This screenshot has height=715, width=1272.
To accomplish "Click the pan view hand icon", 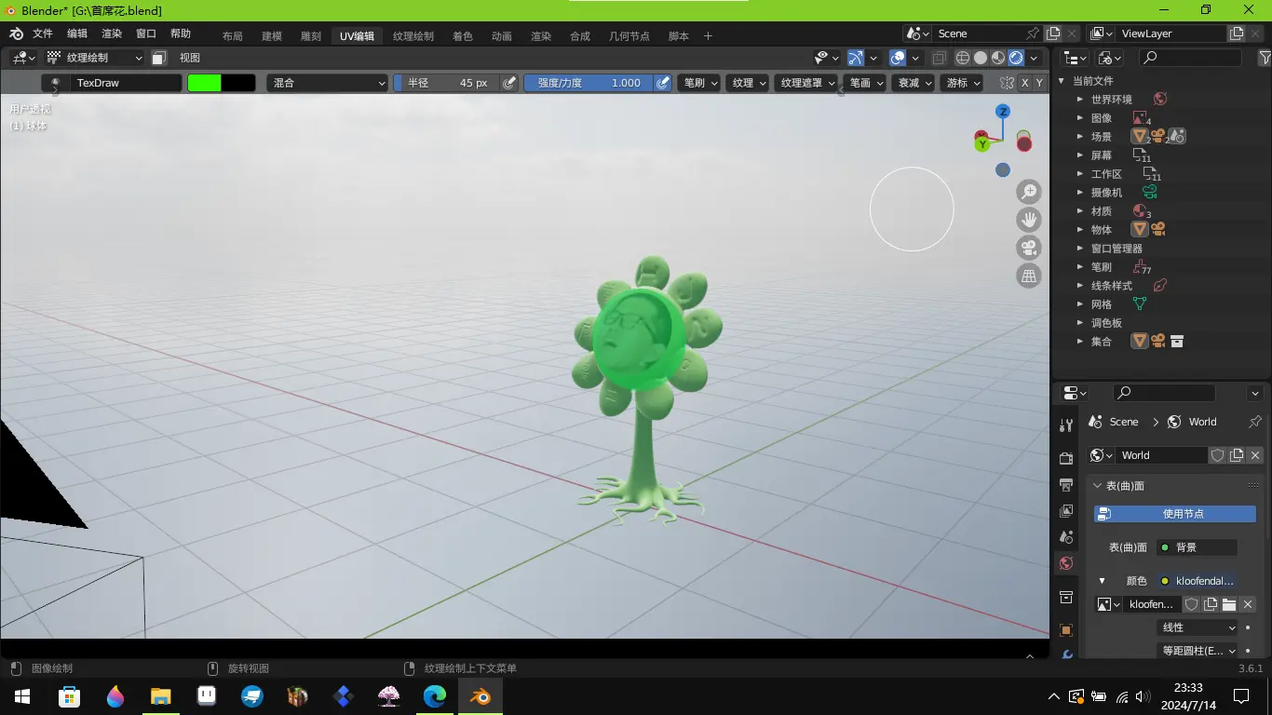I will click(x=1029, y=221).
